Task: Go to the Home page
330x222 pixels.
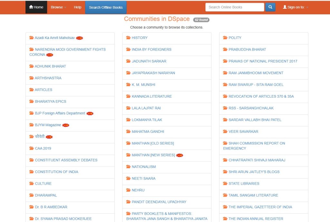Action: [36, 7]
